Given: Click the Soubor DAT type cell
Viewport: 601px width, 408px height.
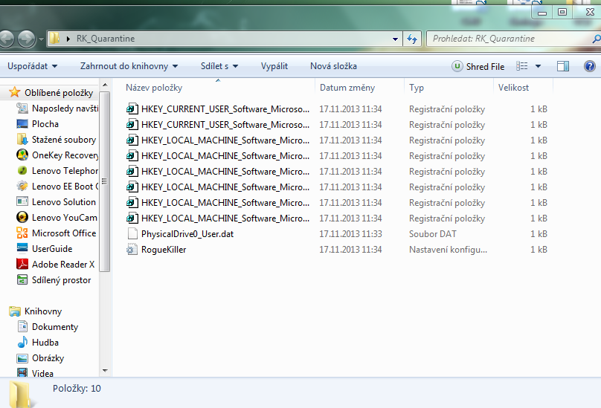Looking at the screenshot, I should [433, 233].
